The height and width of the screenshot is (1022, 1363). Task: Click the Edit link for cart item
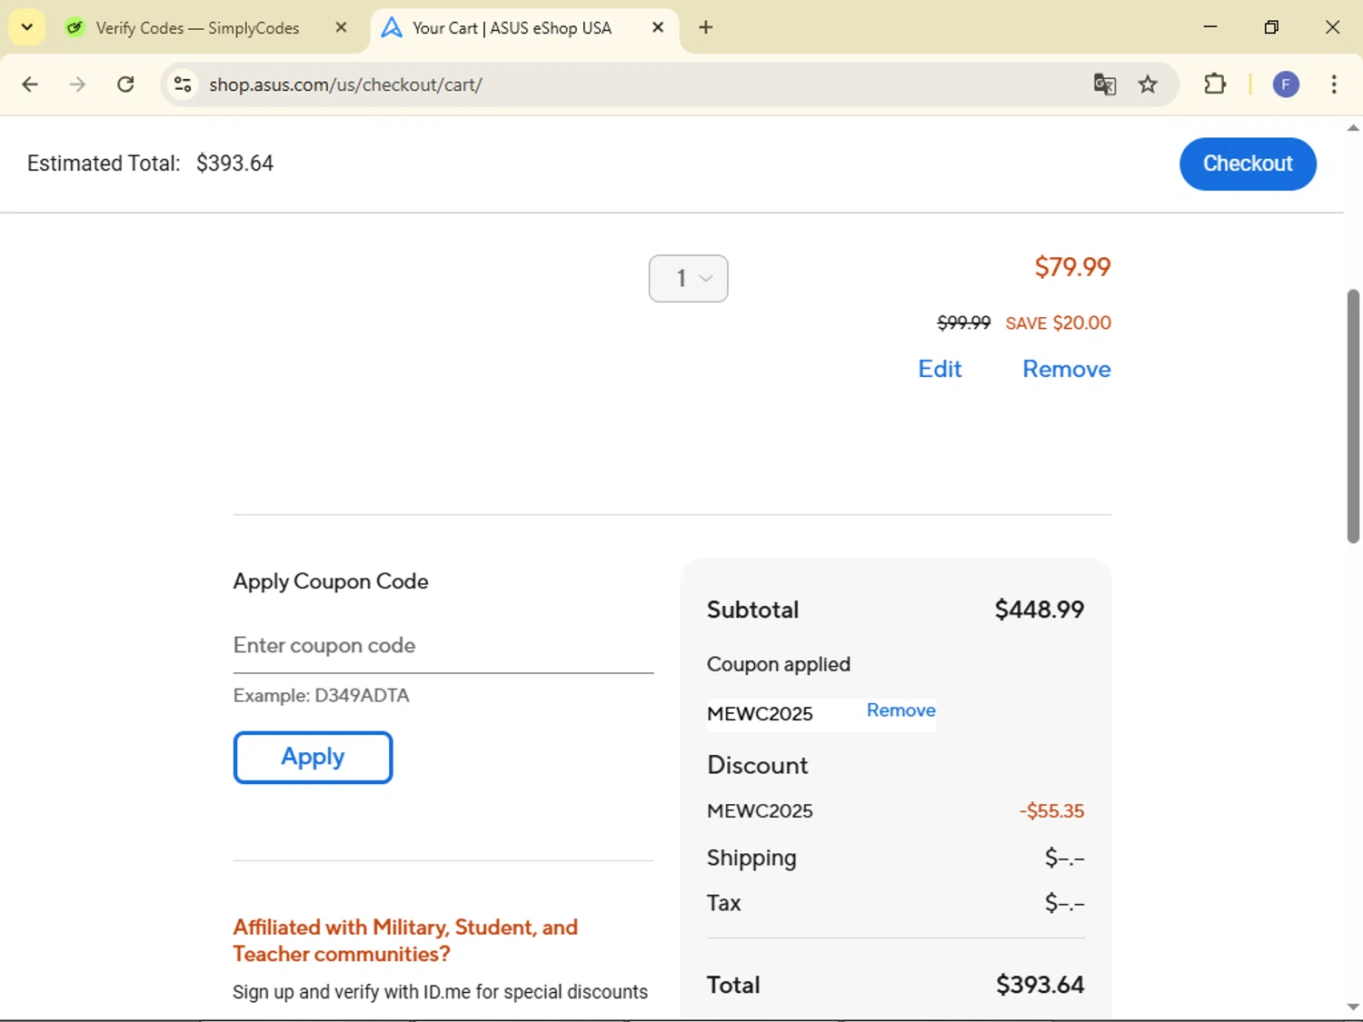click(939, 369)
